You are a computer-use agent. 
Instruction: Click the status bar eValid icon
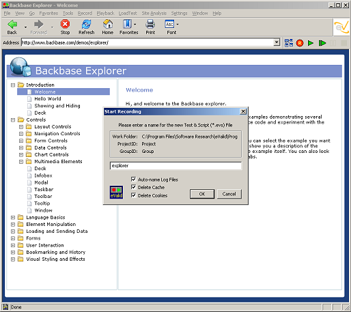click(x=5, y=307)
